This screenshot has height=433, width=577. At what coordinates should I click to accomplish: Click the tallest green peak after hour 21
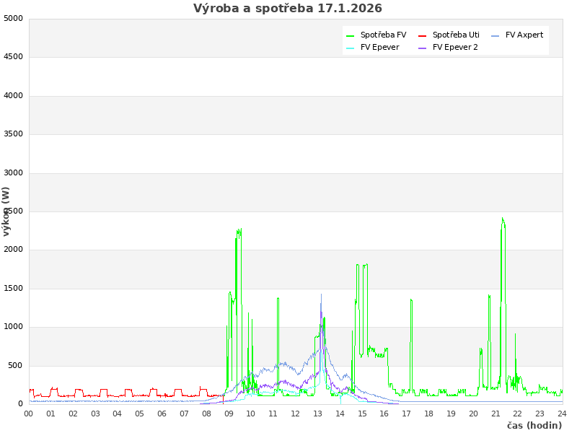pyautogui.click(x=503, y=218)
